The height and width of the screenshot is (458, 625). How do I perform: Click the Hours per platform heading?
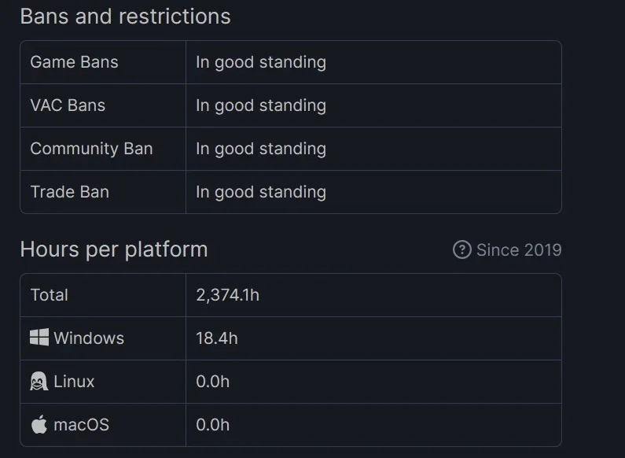point(114,250)
